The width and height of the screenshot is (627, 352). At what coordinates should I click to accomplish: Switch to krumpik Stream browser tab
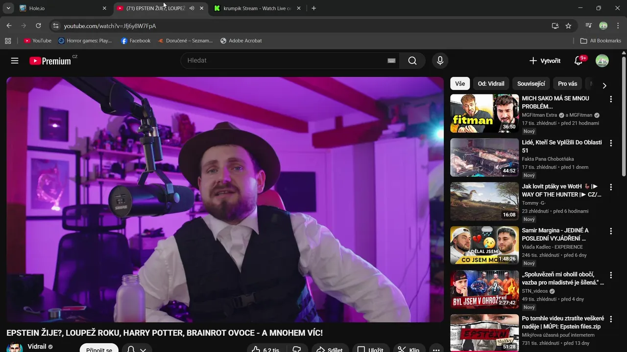[258, 8]
